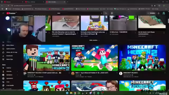Open 'Ich bin bereit, nach Hause zurückzukehren' title
169x95 pixels.
point(147,33)
